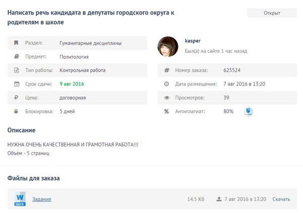The image size is (303, 215).
Task: Open the kasper username link
Action: tap(193, 40)
